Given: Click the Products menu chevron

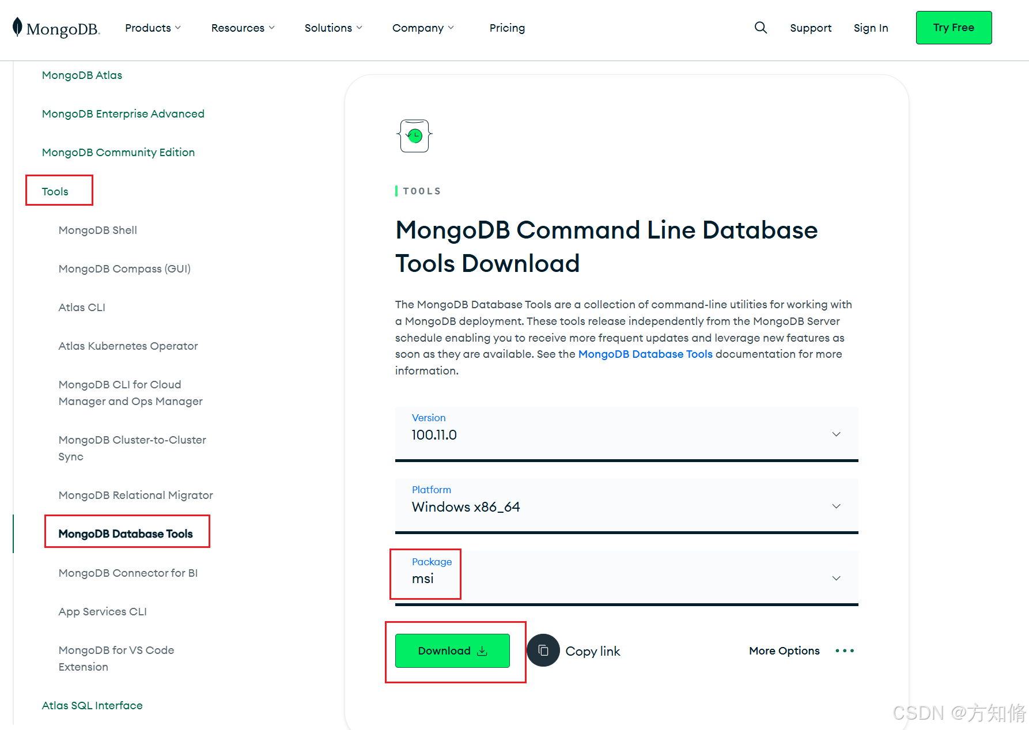Looking at the screenshot, I should click(x=177, y=27).
